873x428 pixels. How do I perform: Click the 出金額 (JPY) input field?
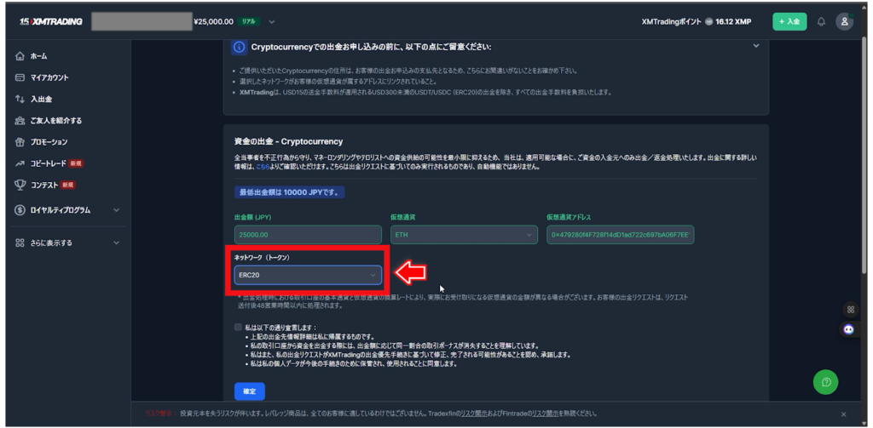[308, 235]
